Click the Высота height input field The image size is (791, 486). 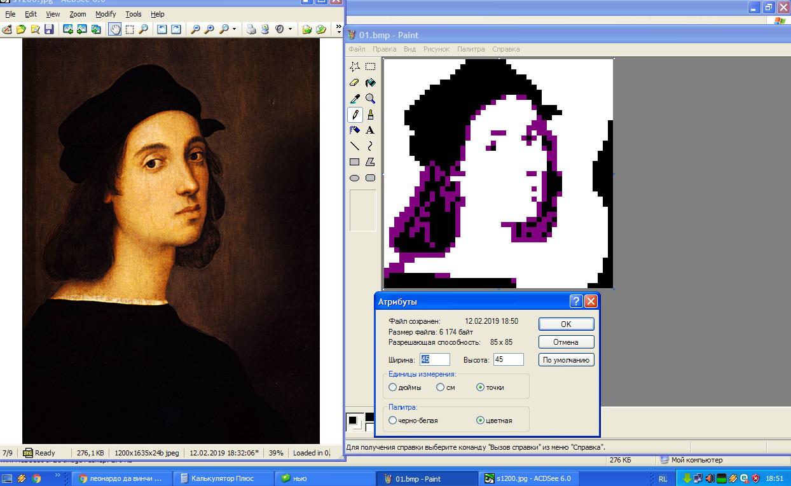508,359
